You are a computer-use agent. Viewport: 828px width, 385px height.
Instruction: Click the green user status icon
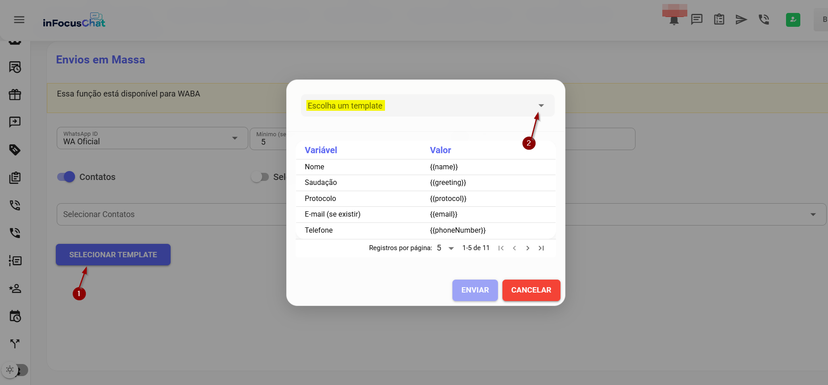(793, 20)
